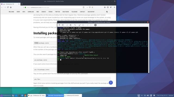
Task: Click the Firefox back arrow
Action: (2, 7)
